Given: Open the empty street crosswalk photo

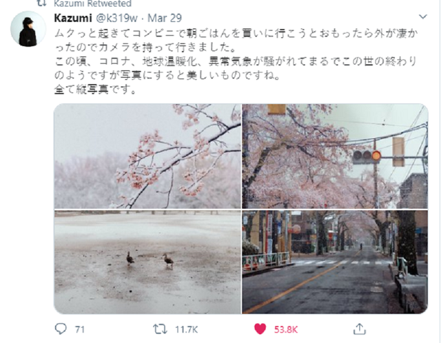Looking at the screenshot, I should pos(335,262).
